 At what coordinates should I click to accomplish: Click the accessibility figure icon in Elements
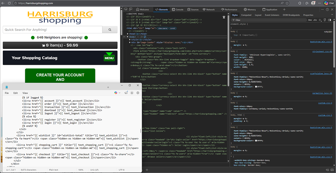[224, 17]
